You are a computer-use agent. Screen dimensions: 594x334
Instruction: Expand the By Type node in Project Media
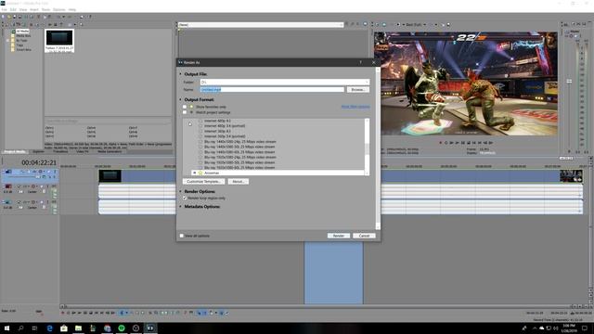pyautogui.click(x=7, y=40)
